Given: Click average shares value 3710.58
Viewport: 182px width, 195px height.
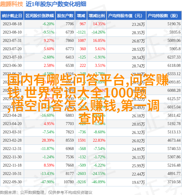Looking at the screenshot, I should tap(174, 182).
